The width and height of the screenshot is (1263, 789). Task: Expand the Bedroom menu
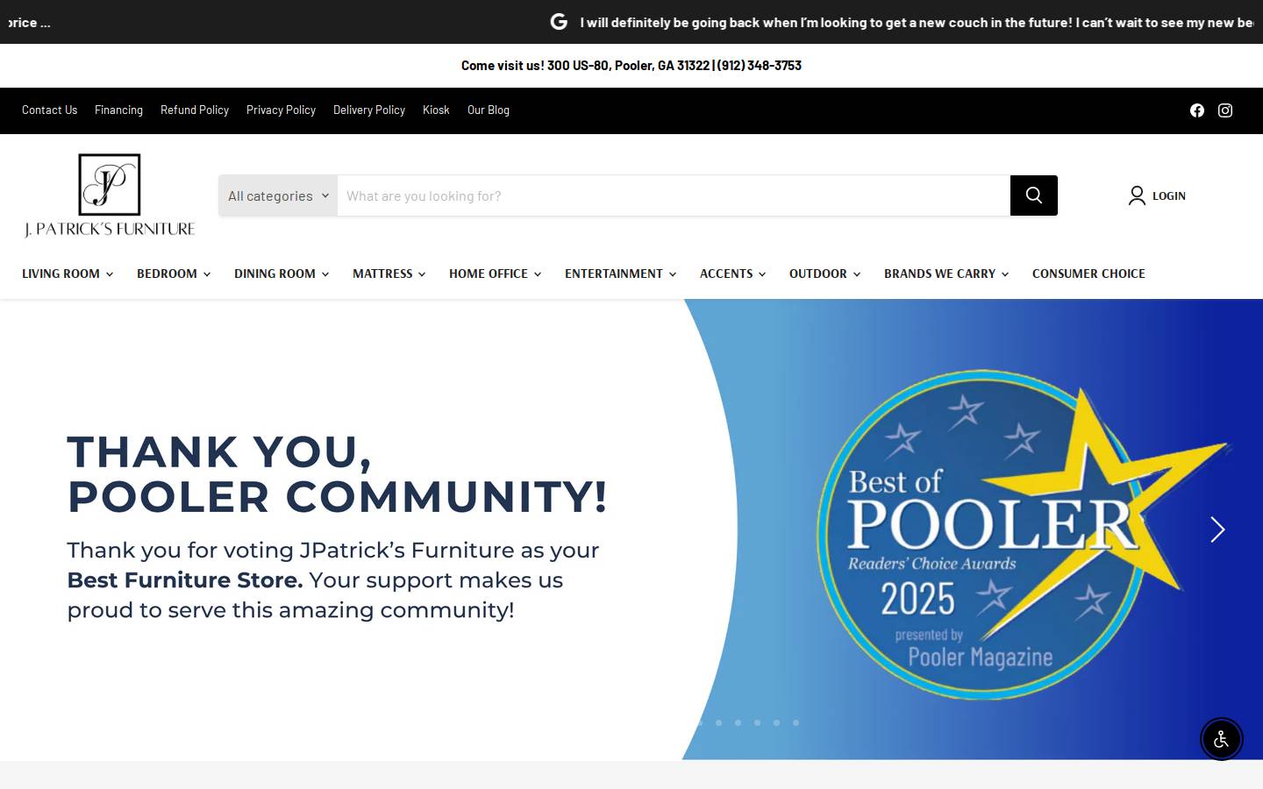(x=174, y=274)
